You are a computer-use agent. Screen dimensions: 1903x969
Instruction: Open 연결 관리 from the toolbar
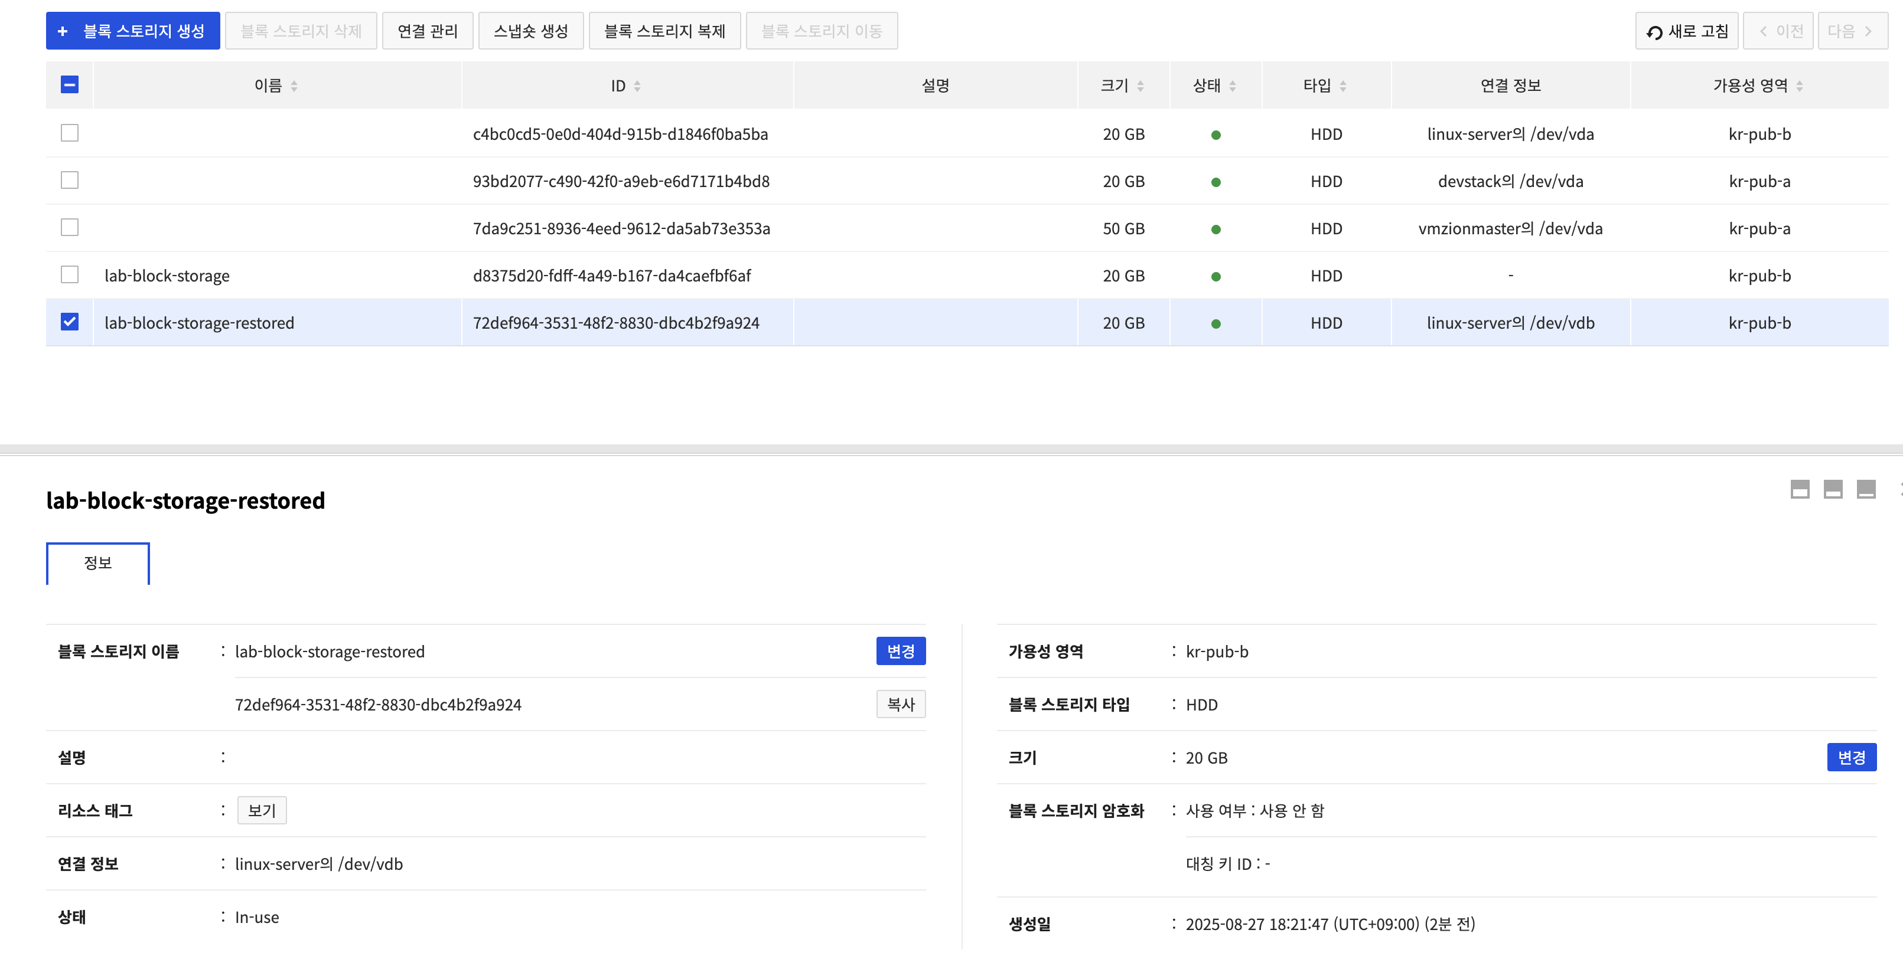(x=427, y=31)
